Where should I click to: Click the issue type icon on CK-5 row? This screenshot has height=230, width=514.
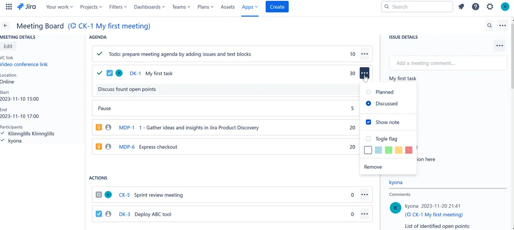(x=99, y=195)
